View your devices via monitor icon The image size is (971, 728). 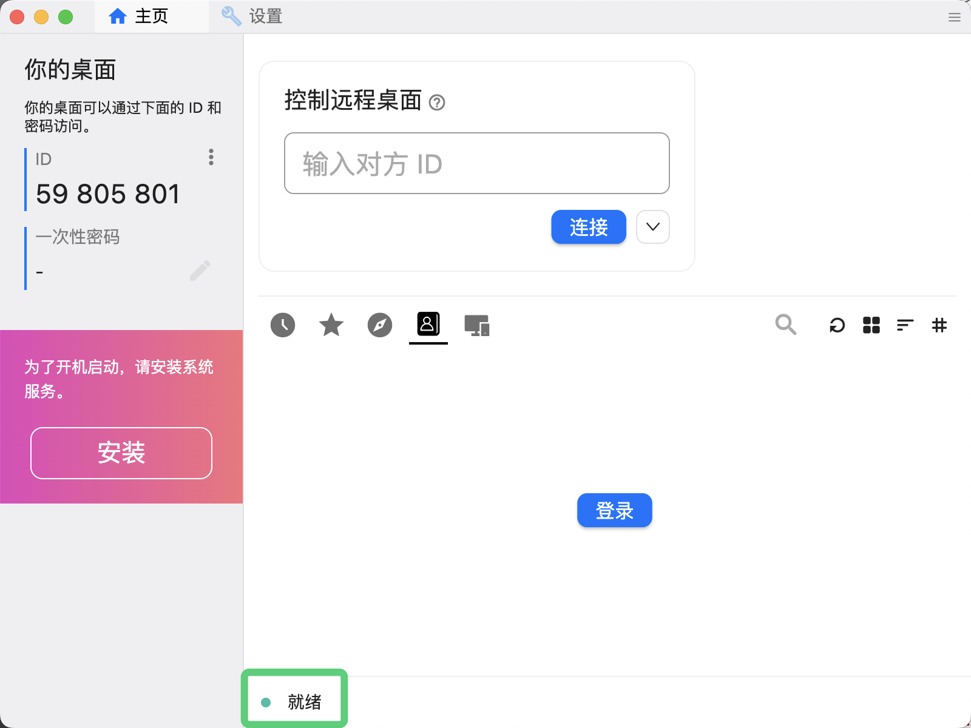[477, 325]
